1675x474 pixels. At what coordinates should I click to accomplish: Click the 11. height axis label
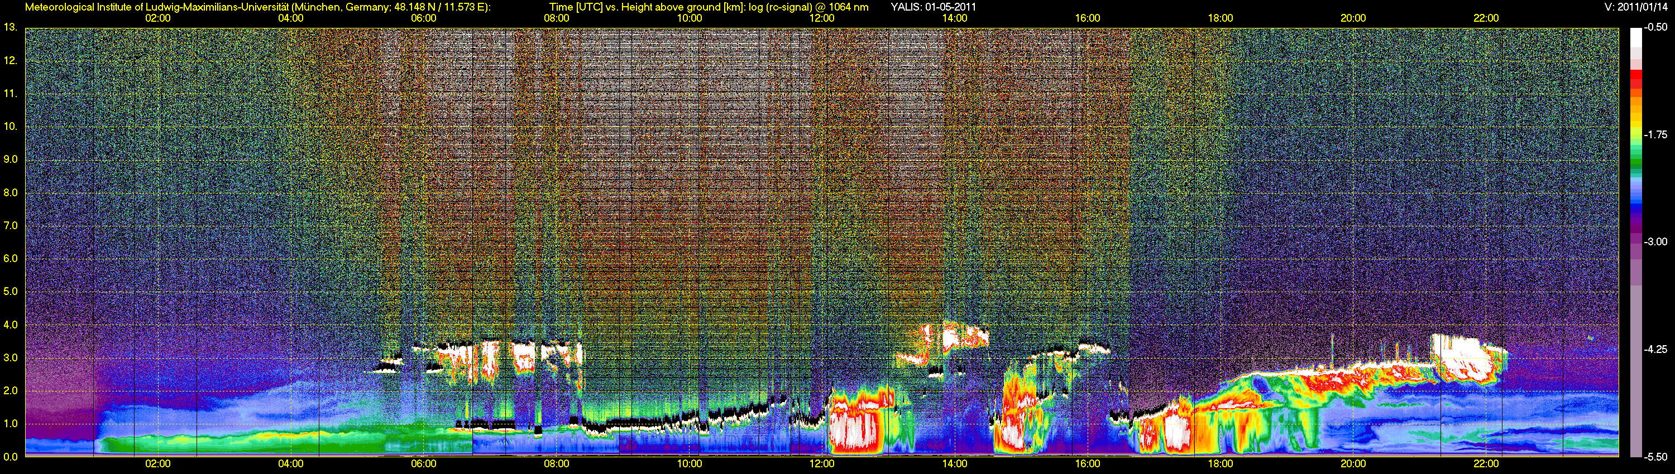click(x=9, y=94)
